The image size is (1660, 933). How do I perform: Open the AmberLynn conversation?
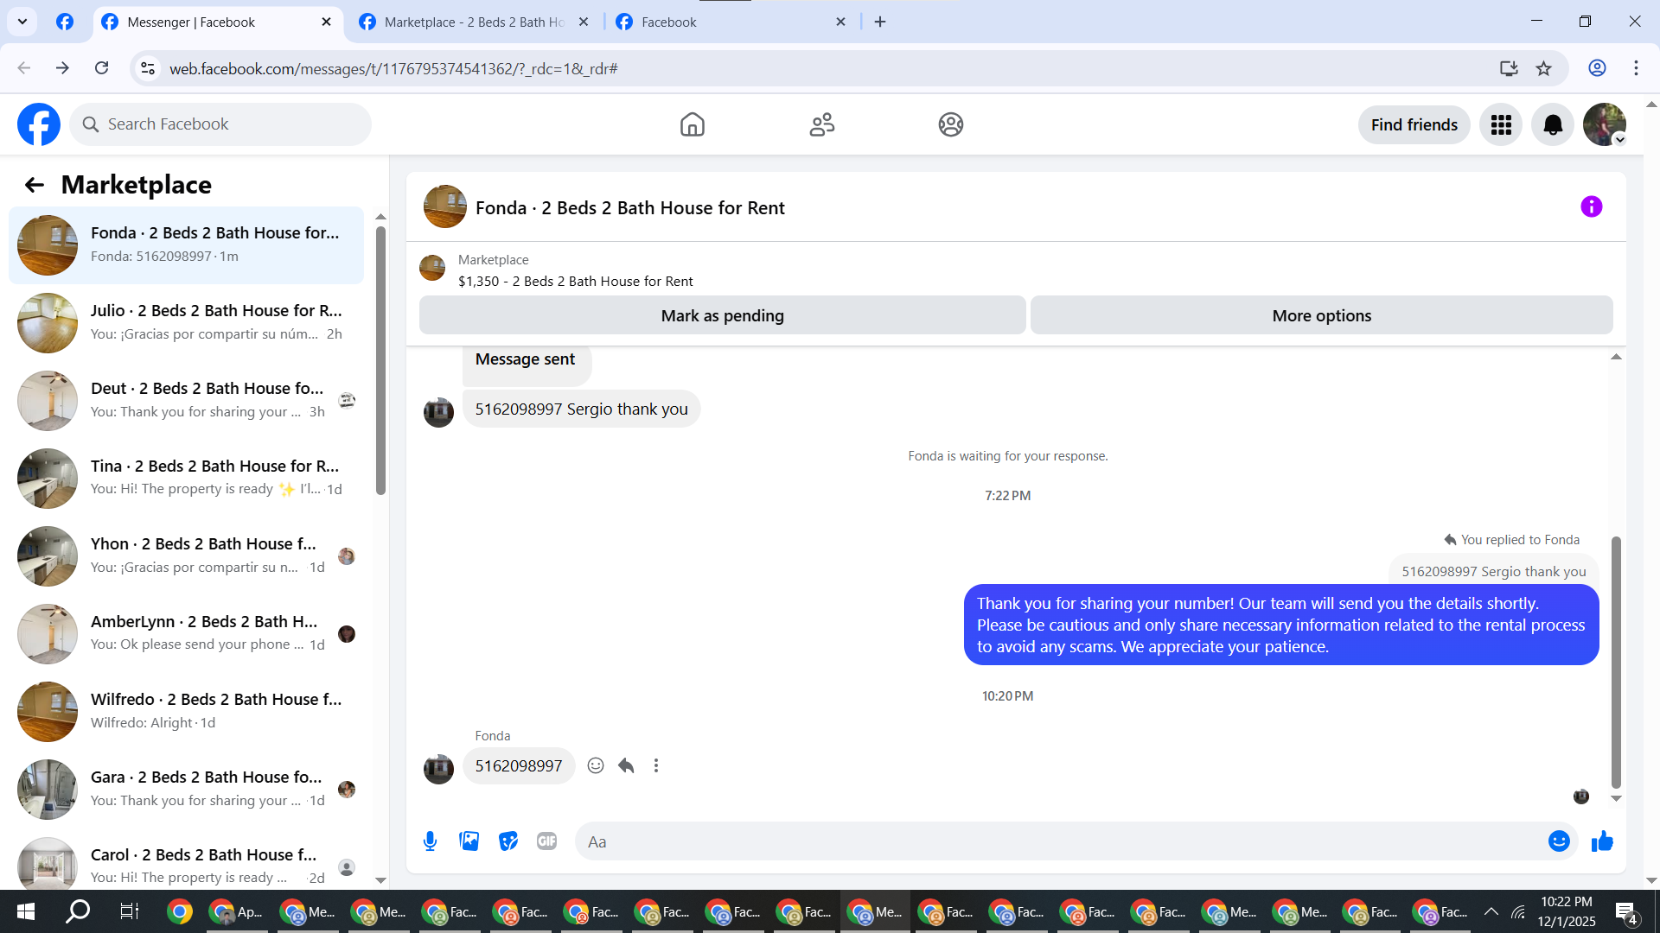click(186, 633)
